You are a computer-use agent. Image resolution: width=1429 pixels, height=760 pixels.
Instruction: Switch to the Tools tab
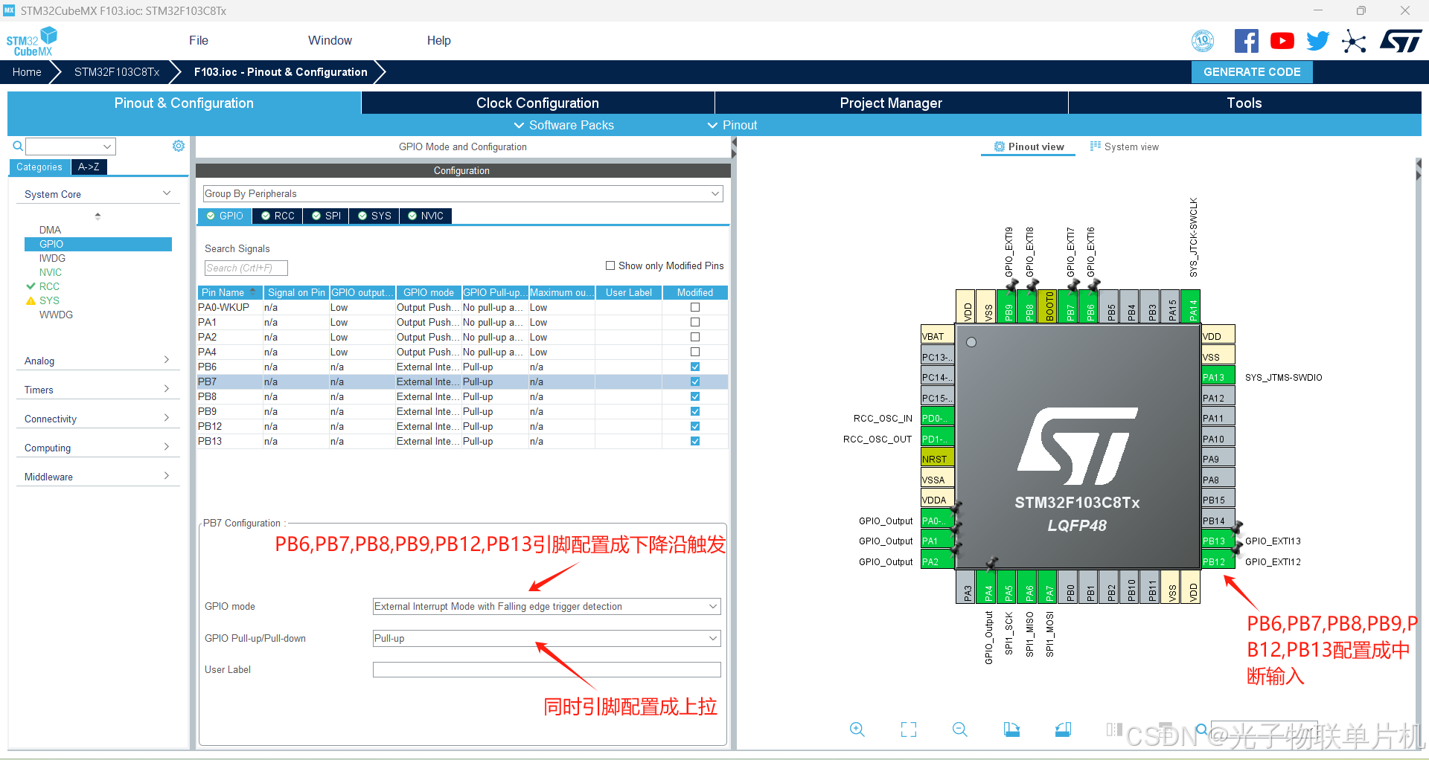point(1244,103)
